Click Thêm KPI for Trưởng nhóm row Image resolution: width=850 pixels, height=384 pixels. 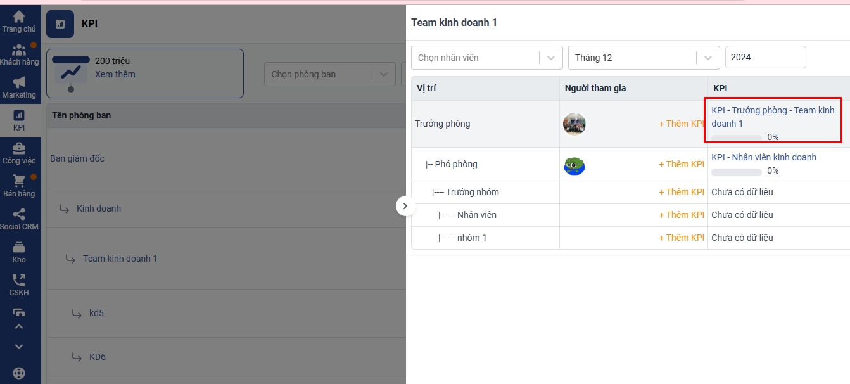[682, 192]
